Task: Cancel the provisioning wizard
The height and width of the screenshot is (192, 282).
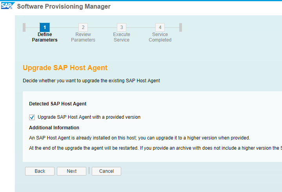Action: (x=106, y=171)
